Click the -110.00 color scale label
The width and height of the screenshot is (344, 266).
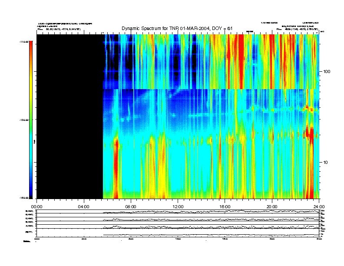pos(24,41)
